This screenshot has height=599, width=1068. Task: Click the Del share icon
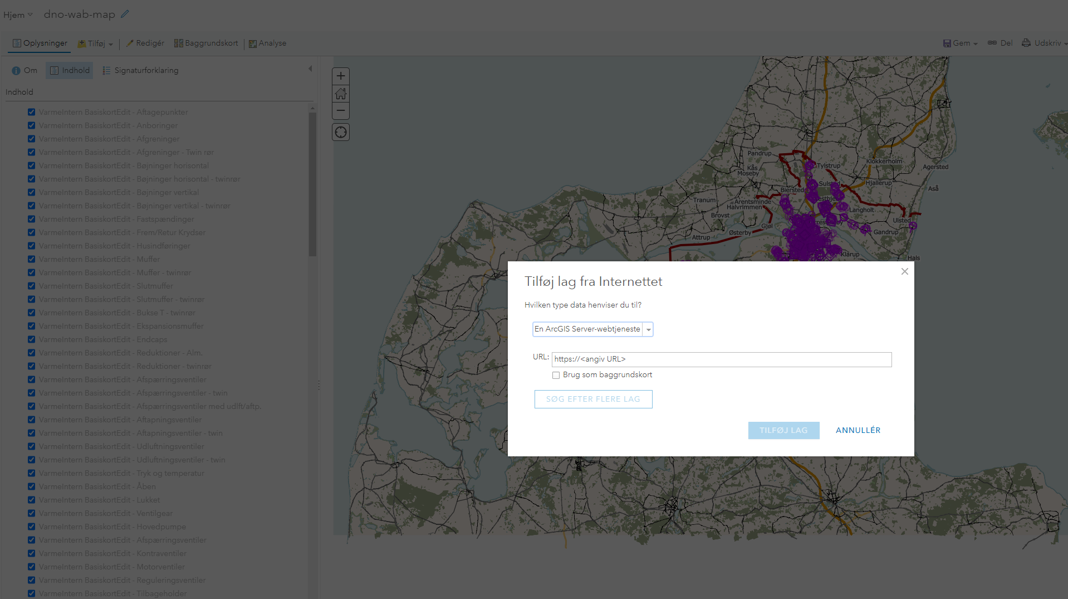(x=1000, y=42)
